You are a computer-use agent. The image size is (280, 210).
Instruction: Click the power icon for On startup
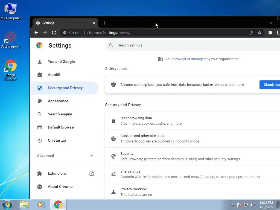[40, 141]
